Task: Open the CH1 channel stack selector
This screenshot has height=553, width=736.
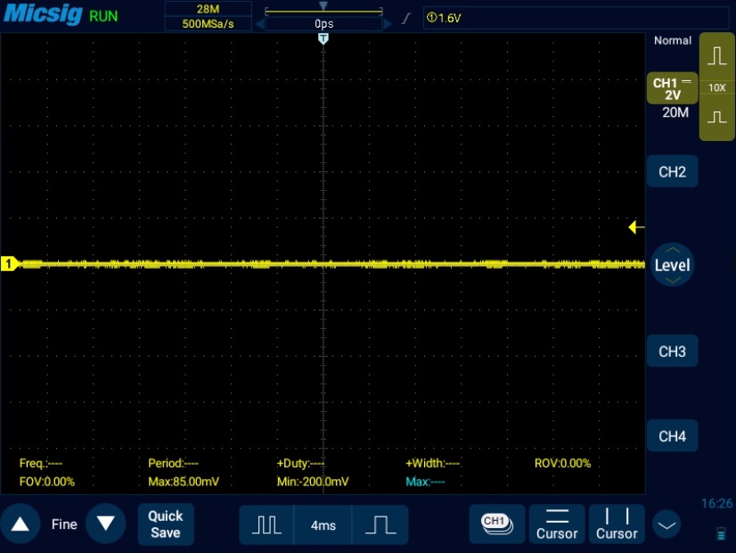Action: [496, 524]
